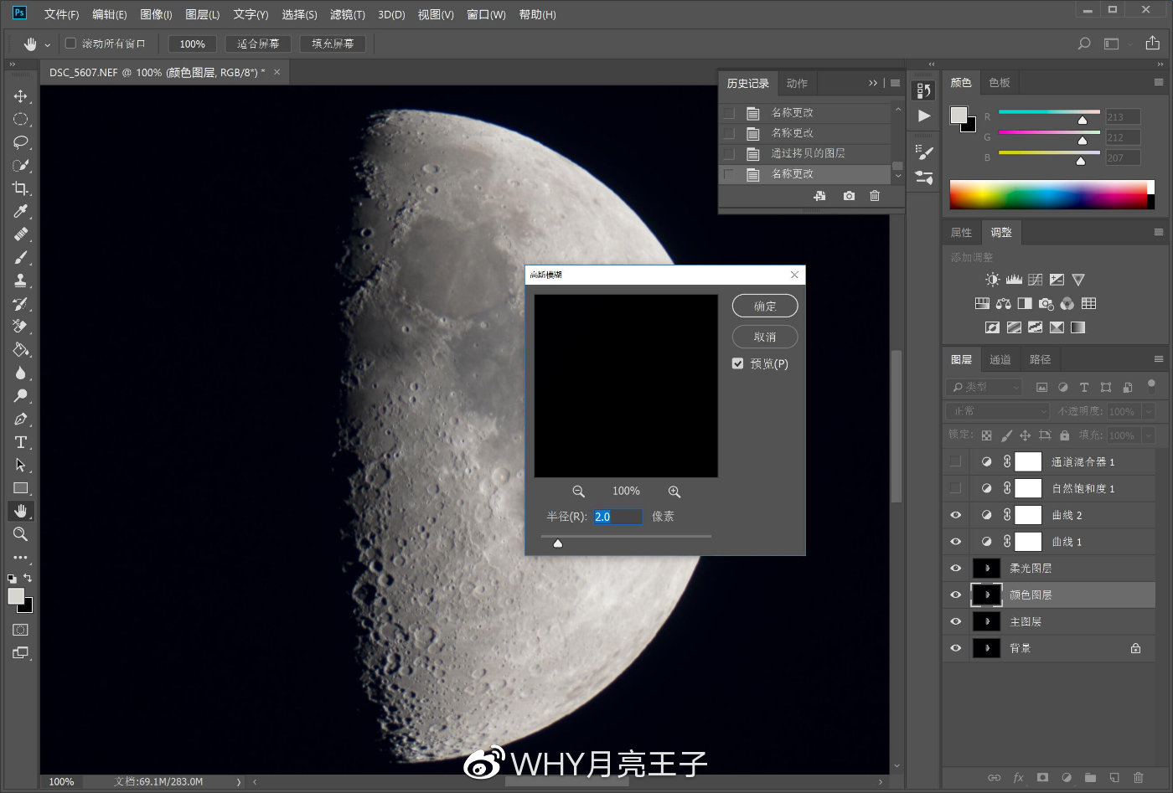Screen dimensions: 1173x793
Task: Select the Blur tool
Action: 20,373
